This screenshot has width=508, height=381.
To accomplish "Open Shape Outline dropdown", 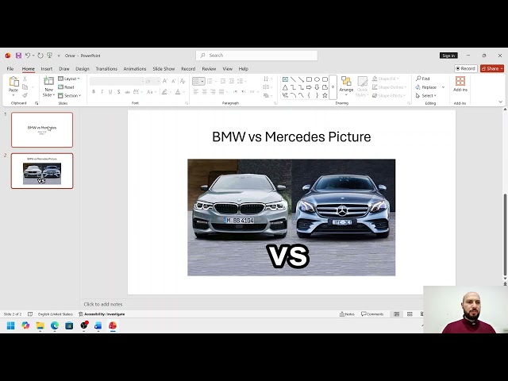I will click(x=389, y=87).
